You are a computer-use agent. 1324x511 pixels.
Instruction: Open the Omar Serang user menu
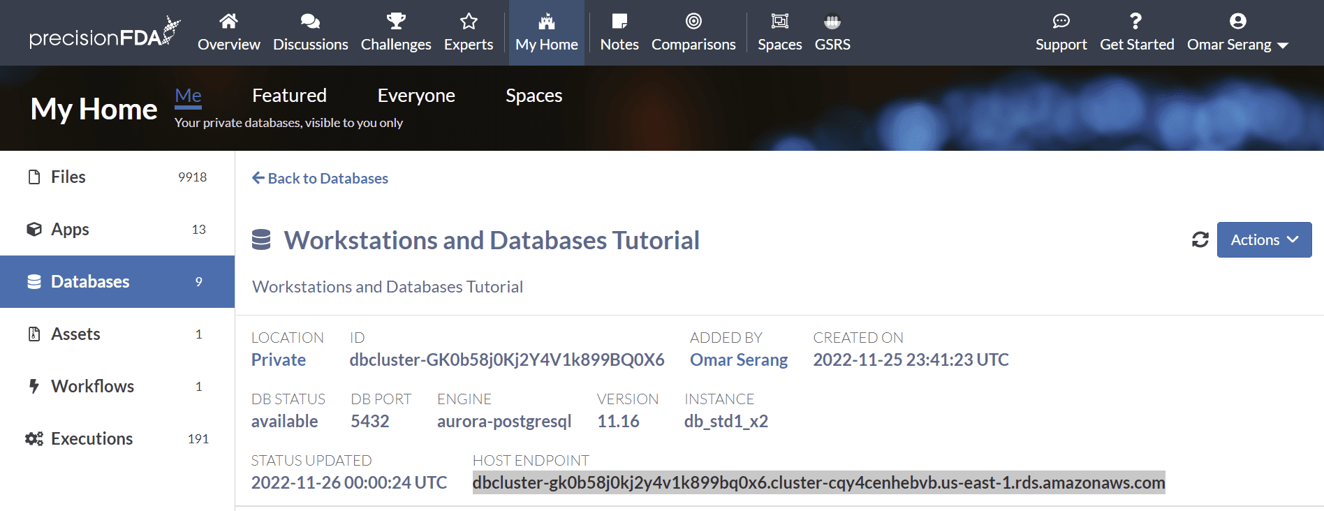(x=1237, y=33)
